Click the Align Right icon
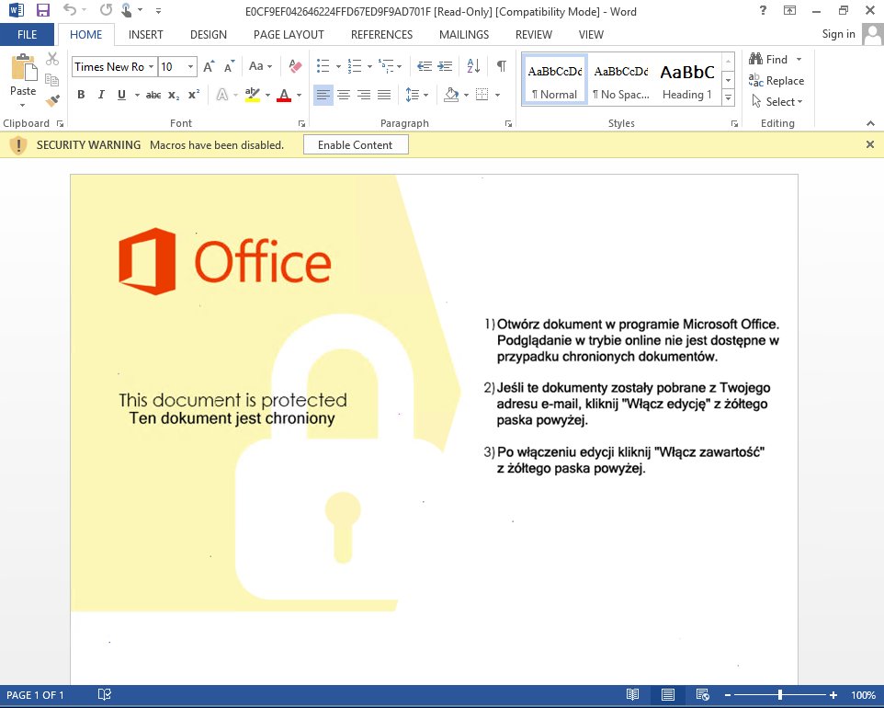 point(364,95)
